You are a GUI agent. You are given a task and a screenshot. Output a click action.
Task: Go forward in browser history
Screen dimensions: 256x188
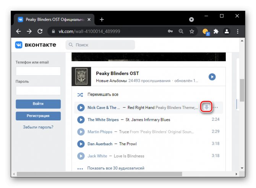point(29,31)
